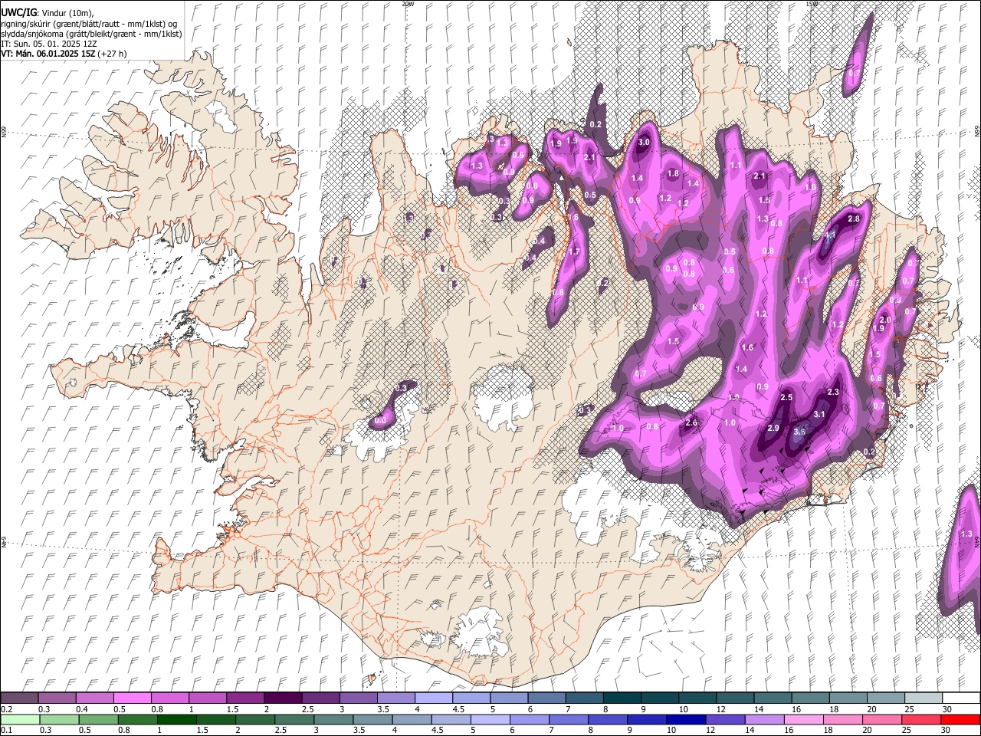Image resolution: width=981 pixels, height=736 pixels.
Task: Click the pale green 0.1–0.3 swatch in bottom legend
Action: (x=20, y=720)
